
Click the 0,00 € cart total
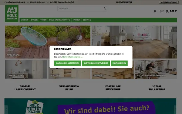(x=173, y=11)
